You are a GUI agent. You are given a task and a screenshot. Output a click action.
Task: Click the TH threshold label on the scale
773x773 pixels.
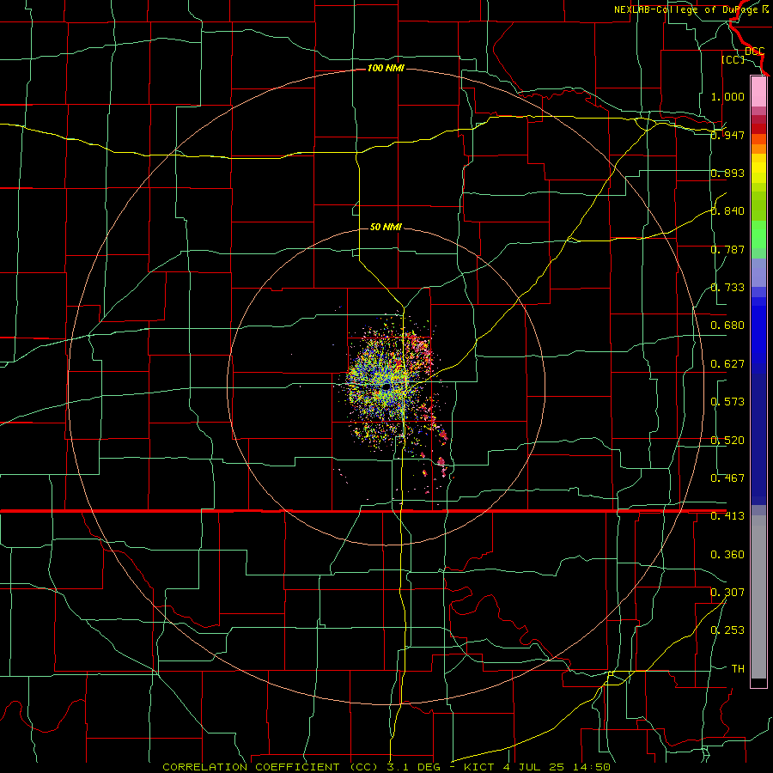tap(738, 669)
